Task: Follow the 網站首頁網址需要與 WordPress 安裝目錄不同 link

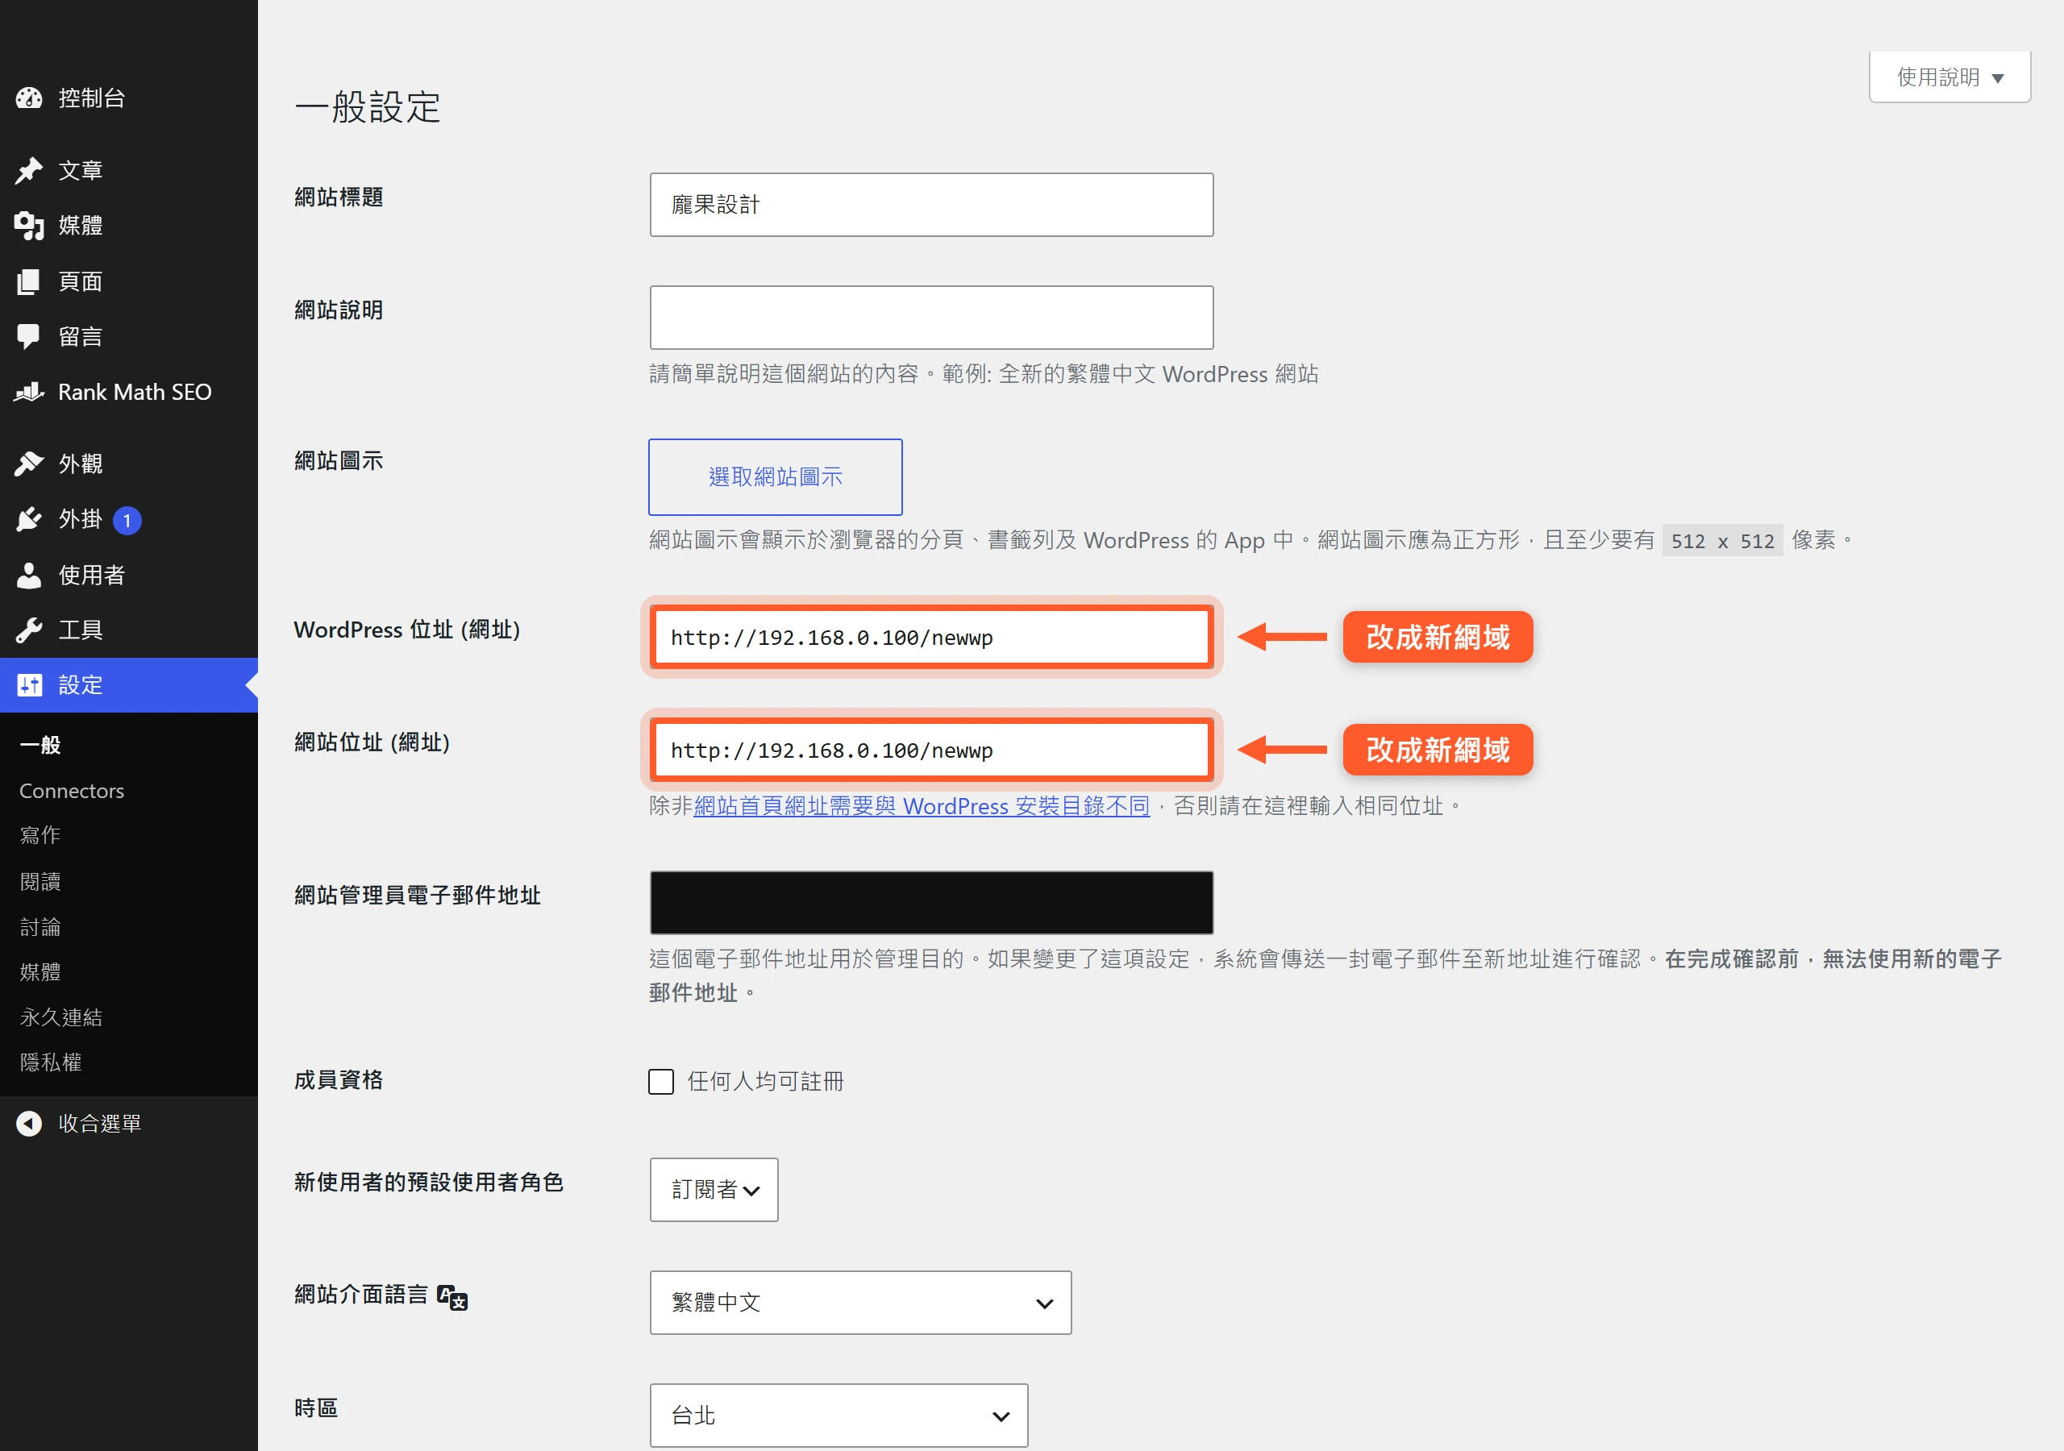Action: pos(922,806)
